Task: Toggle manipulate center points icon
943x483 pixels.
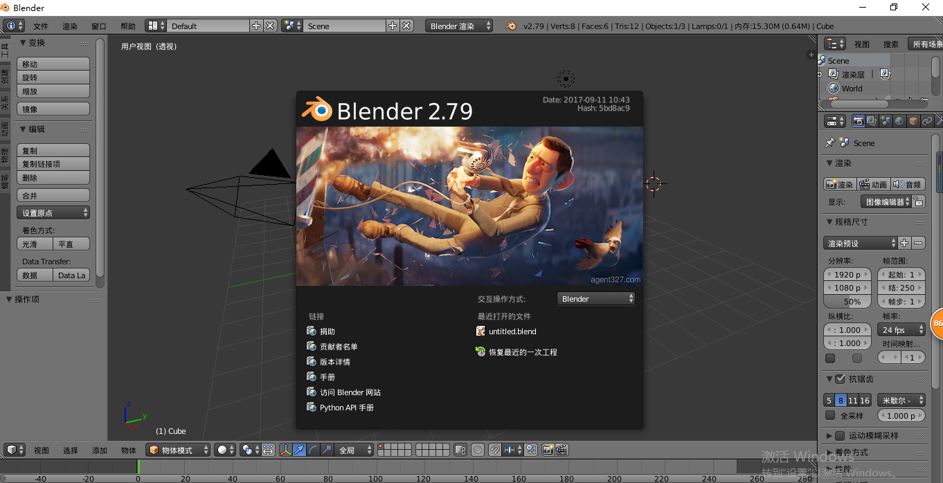Action: (268, 450)
